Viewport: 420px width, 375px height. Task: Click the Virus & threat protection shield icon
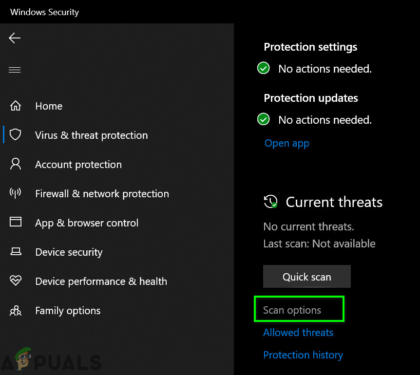pyautogui.click(x=16, y=135)
